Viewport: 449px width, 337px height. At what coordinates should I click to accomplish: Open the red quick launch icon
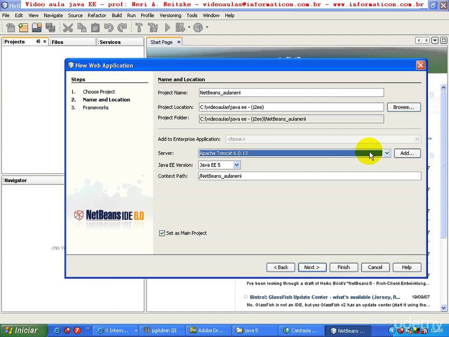[67, 330]
